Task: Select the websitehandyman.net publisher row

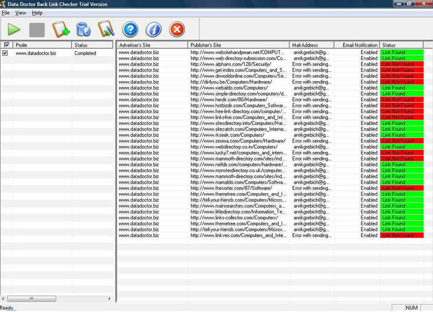Action: click(x=271, y=52)
